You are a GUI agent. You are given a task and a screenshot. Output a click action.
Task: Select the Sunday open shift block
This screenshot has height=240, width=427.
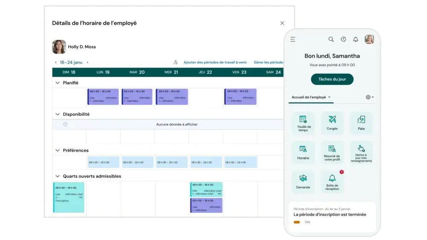[x=69, y=197]
